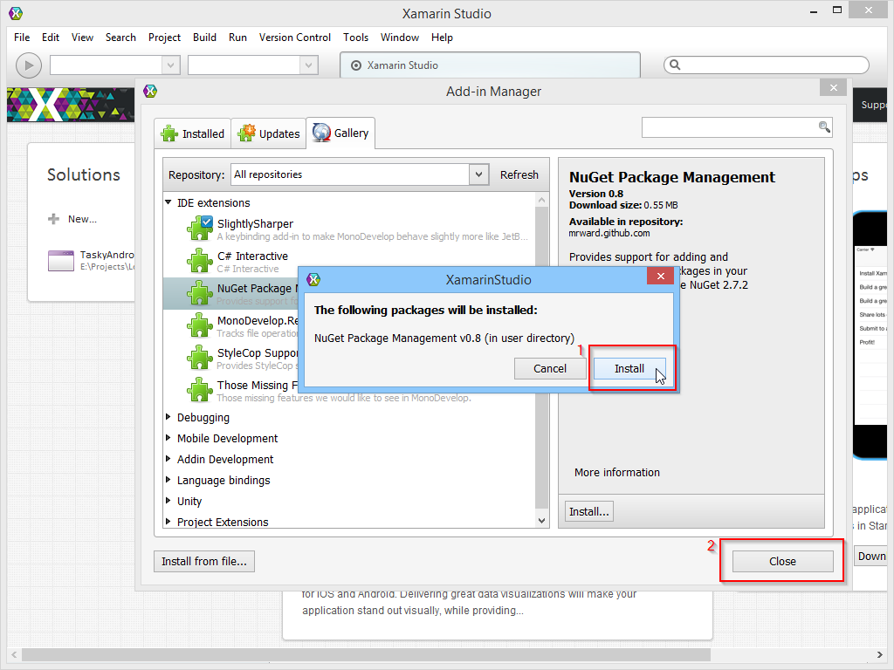Screen dimensions: 894x670
Task: Expand the Mobile Development category
Action: (x=168, y=438)
